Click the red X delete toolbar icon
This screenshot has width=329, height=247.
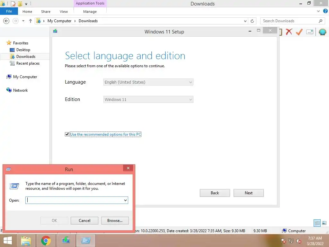289,32
